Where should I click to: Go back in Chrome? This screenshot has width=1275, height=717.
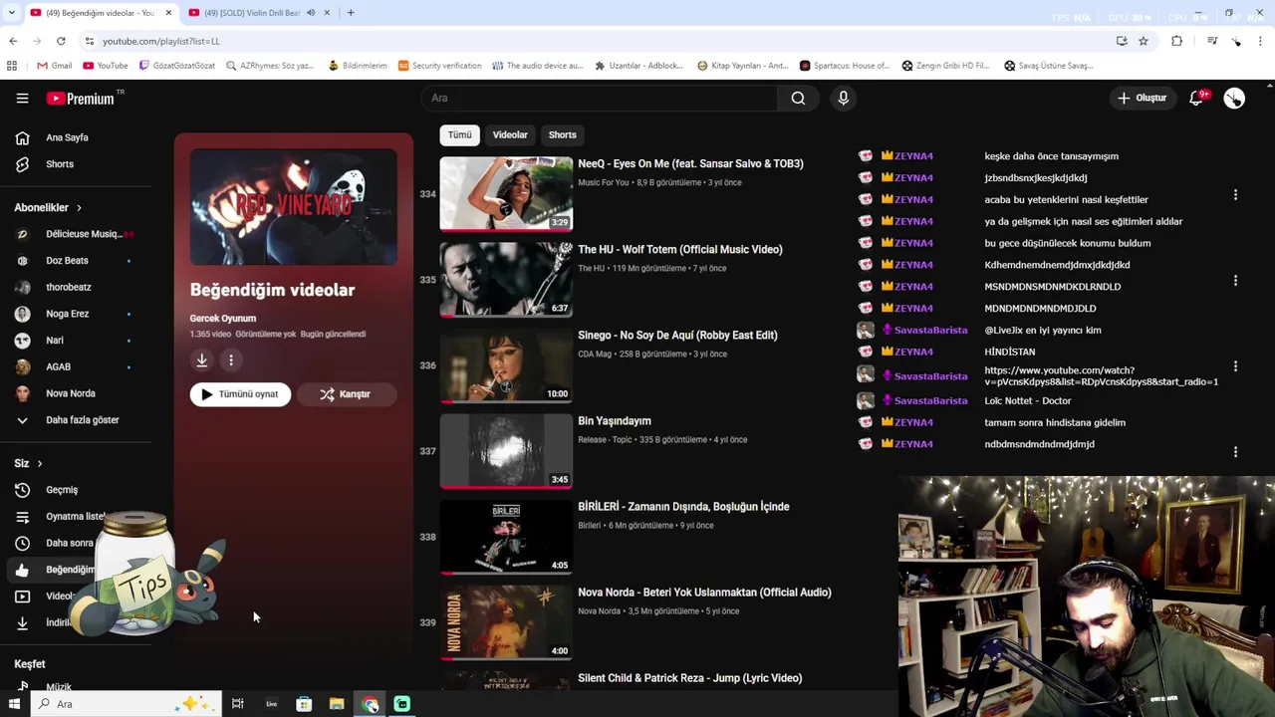click(13, 41)
